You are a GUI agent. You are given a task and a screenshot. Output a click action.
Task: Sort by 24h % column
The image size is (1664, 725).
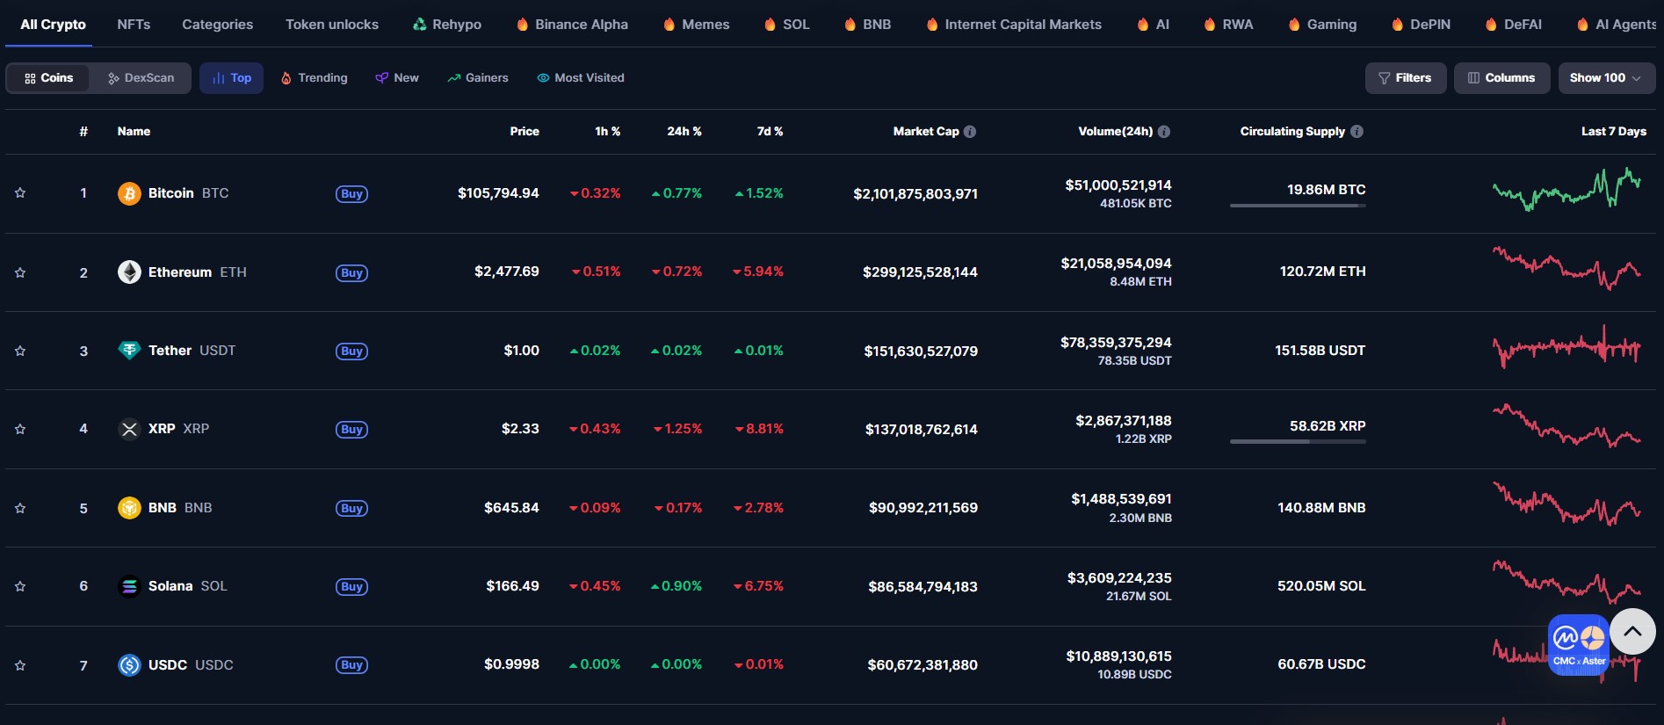[x=684, y=132]
